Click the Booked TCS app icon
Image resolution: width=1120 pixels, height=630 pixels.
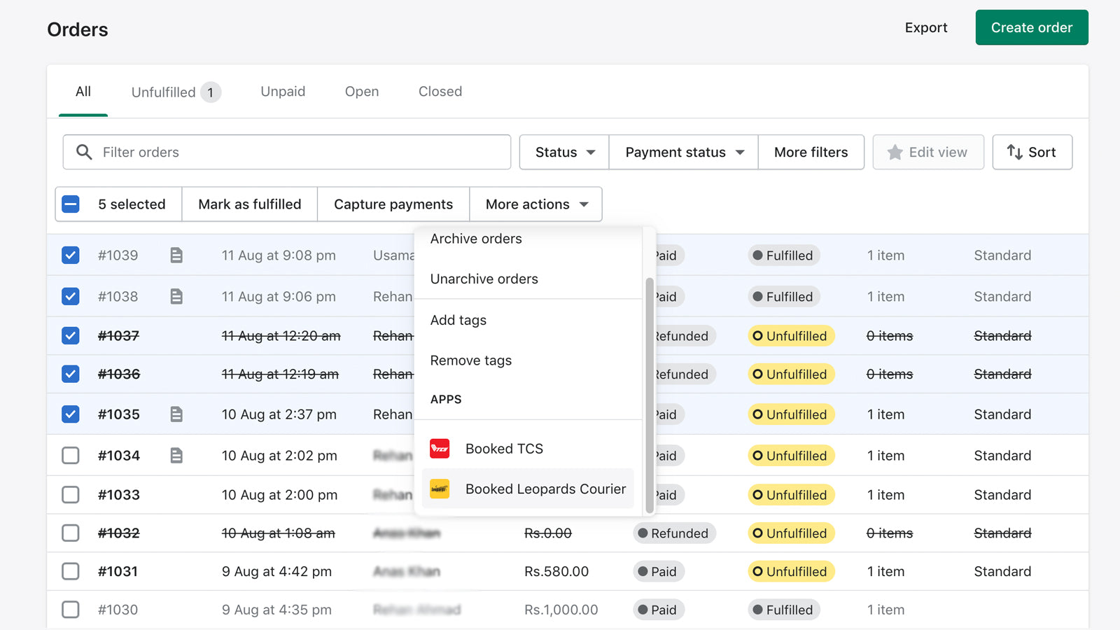point(440,449)
